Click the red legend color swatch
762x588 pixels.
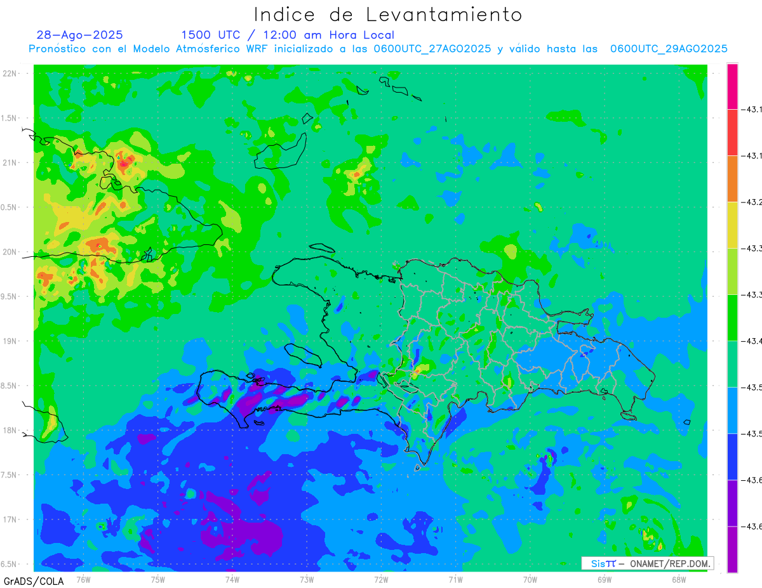(x=732, y=133)
